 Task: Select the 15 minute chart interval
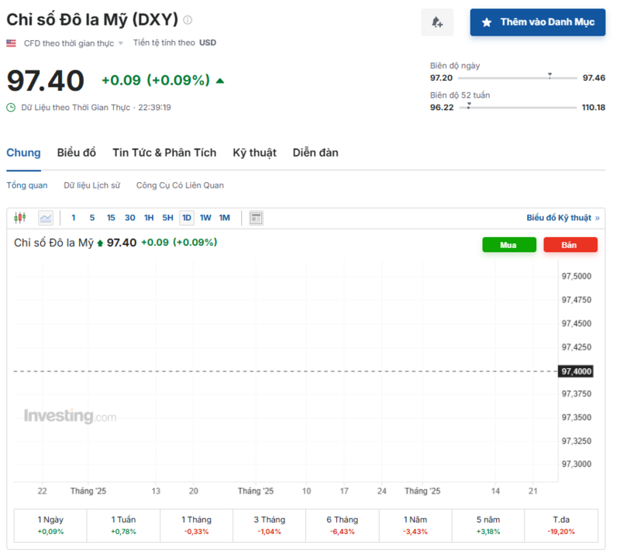(x=111, y=218)
